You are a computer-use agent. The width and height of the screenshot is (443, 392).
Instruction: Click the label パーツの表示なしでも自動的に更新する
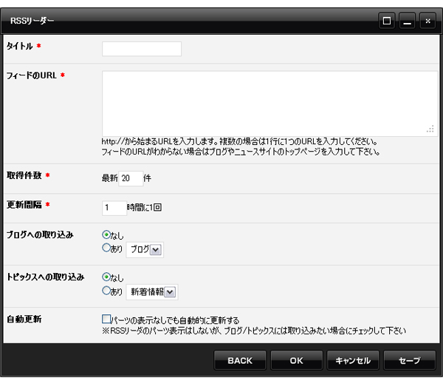175,320
